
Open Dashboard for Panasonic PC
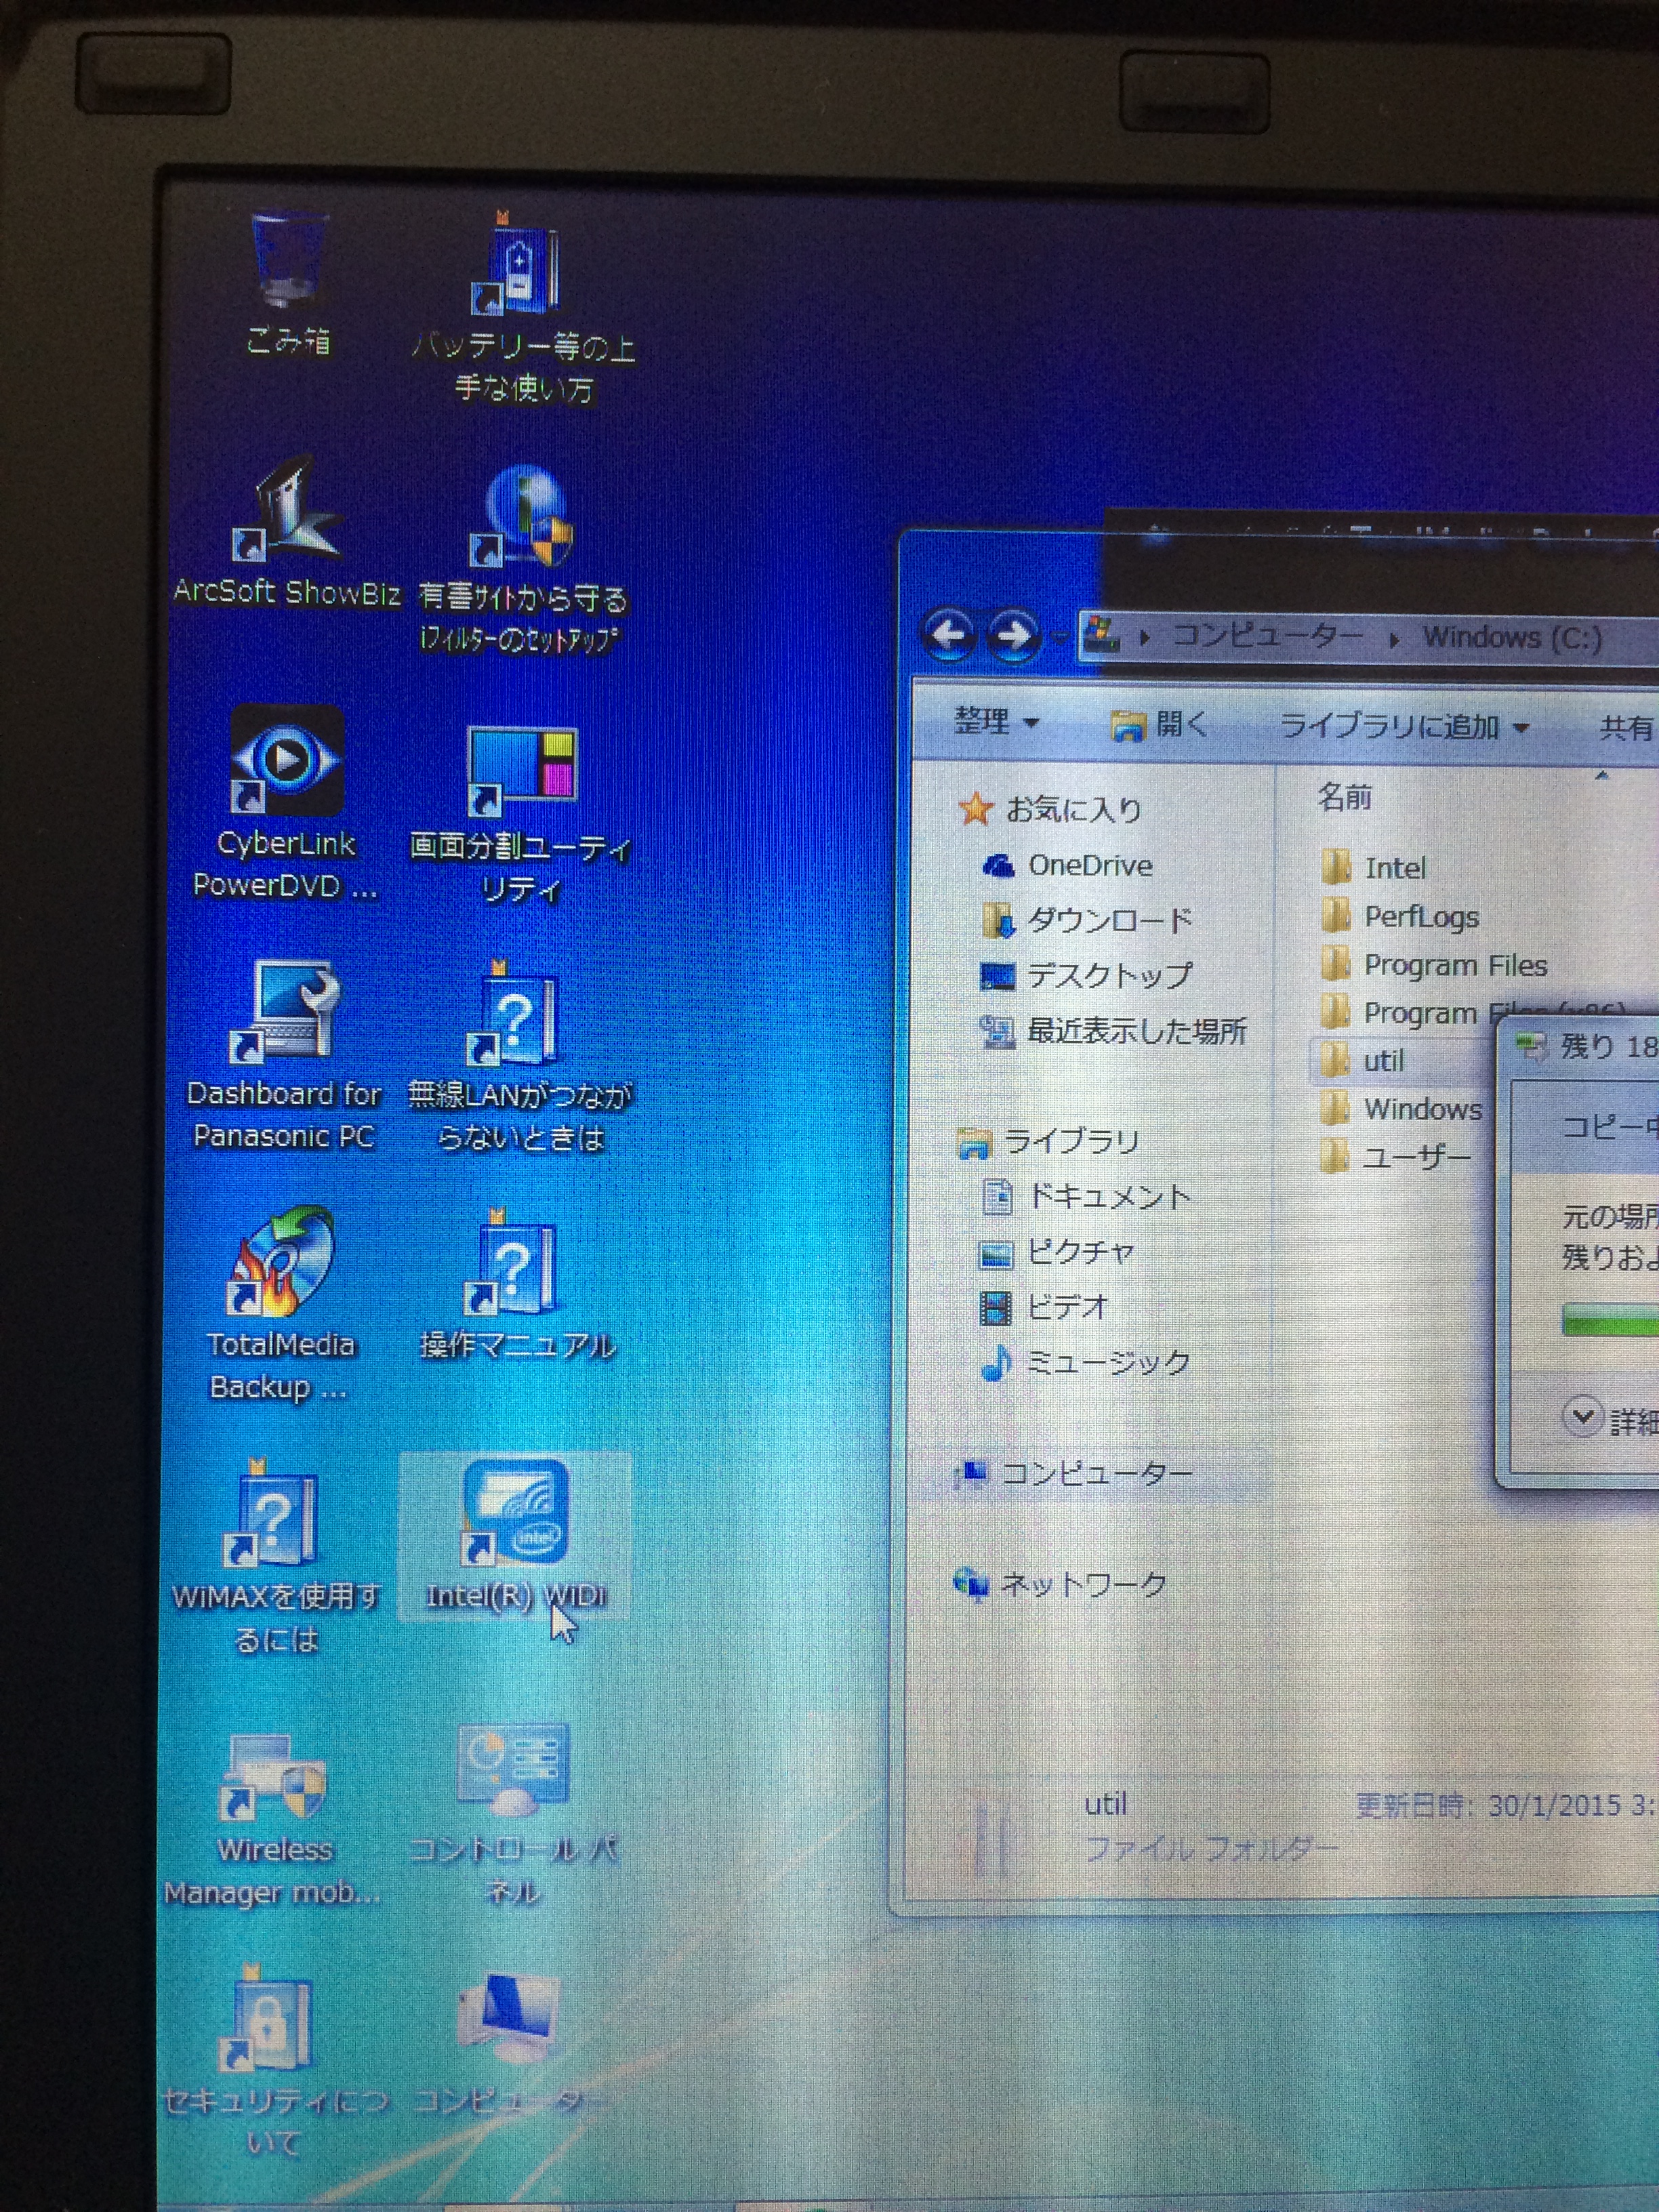(x=286, y=1055)
